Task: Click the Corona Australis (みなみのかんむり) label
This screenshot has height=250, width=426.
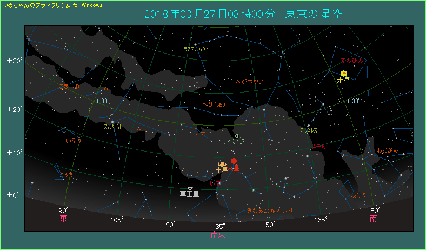Action: pos(270,210)
